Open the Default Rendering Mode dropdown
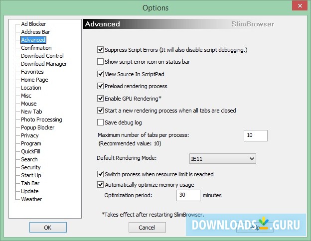Image resolution: width=311 pixels, height=241 pixels. pyautogui.click(x=223, y=158)
